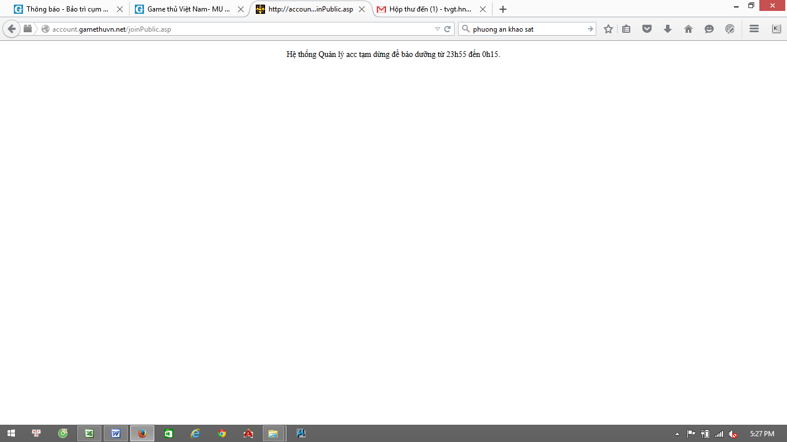This screenshot has width=787, height=442.
Task: Open the Action Center flag icon
Action: tap(691, 433)
